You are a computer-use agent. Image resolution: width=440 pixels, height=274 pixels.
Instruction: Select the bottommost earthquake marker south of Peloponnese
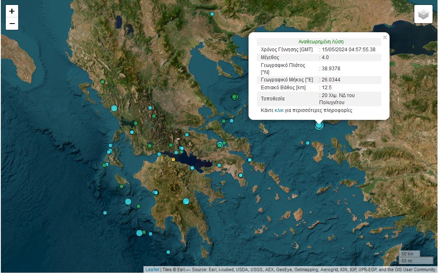pos(168,252)
